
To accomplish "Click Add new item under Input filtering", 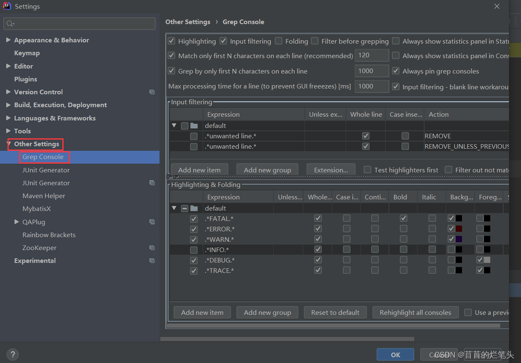I will pyautogui.click(x=199, y=169).
